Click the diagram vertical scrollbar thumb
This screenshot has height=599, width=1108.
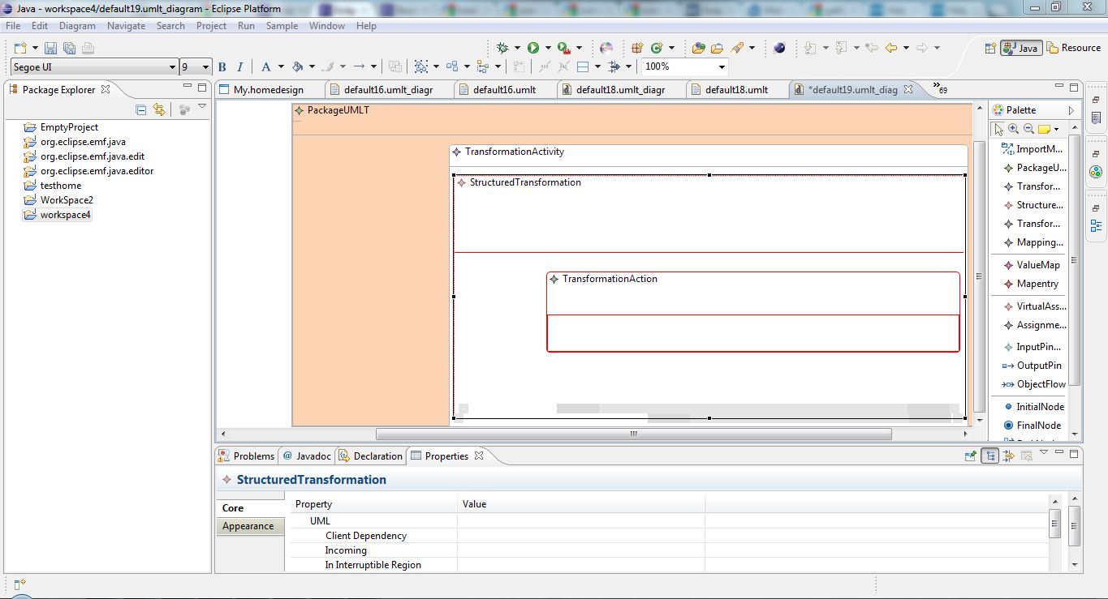[979, 276]
